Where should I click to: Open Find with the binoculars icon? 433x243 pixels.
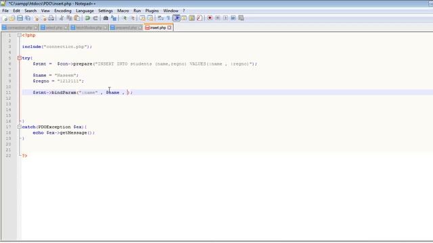tap(106, 18)
